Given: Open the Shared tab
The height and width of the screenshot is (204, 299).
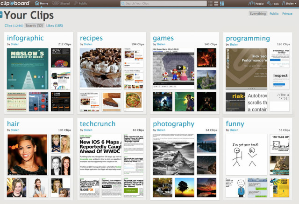Looking at the screenshot, I should (x=61, y=3).
